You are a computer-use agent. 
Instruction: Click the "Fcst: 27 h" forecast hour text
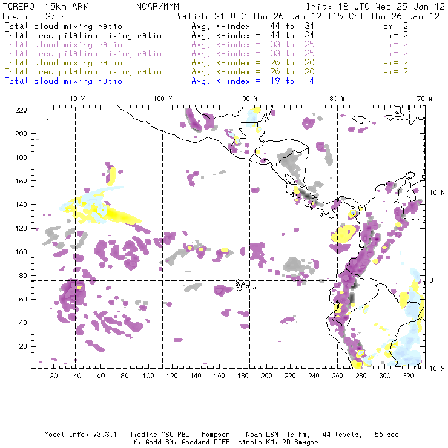(34, 16)
